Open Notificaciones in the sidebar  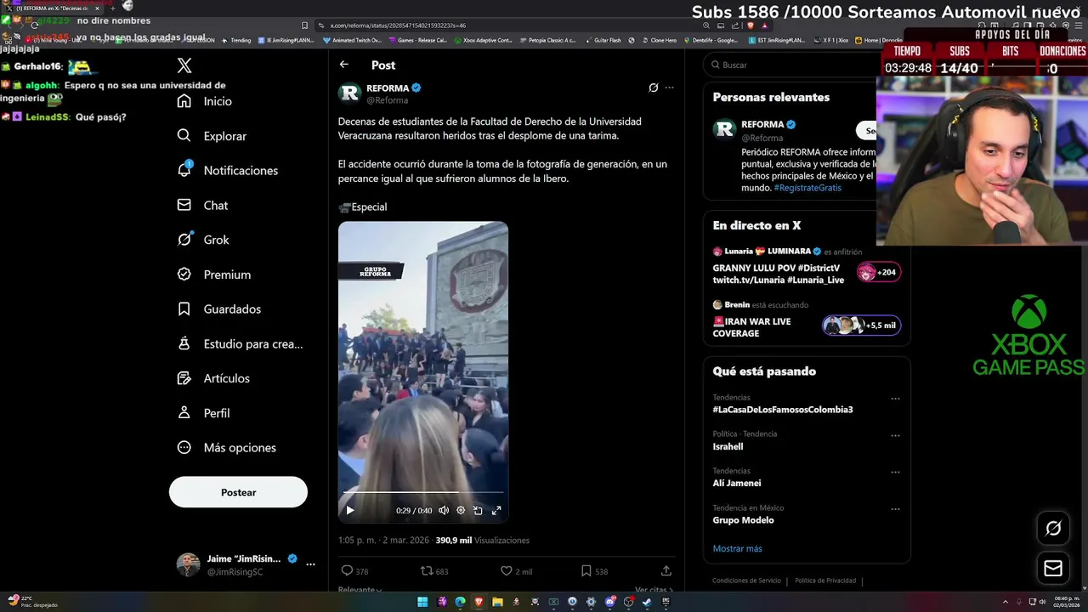pos(228,171)
